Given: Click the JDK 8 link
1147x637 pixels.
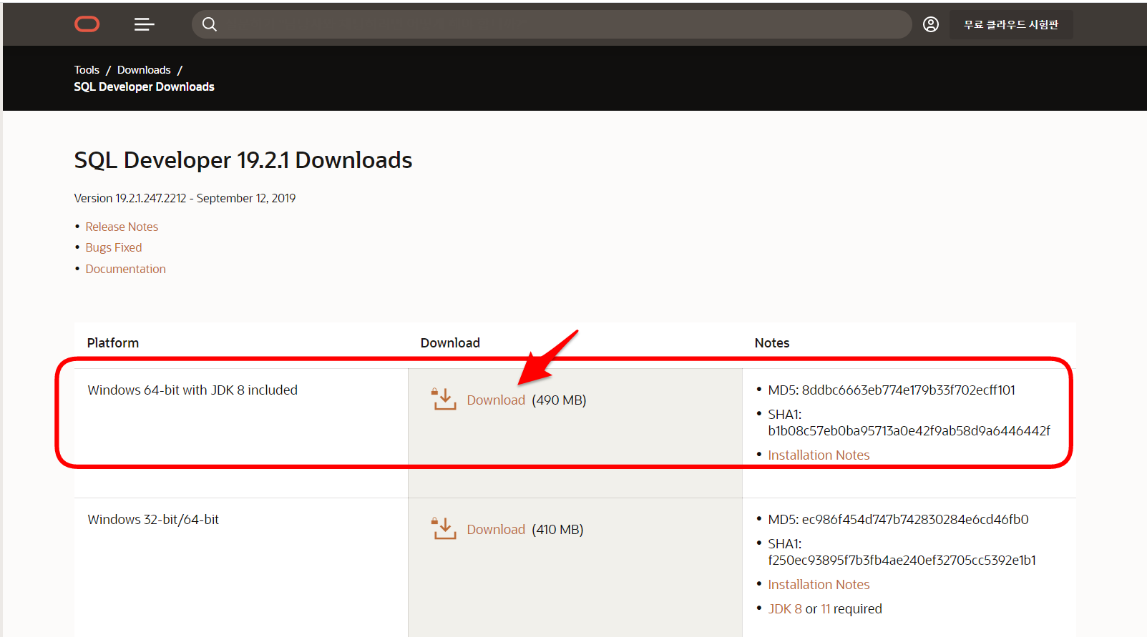Looking at the screenshot, I should (x=785, y=608).
